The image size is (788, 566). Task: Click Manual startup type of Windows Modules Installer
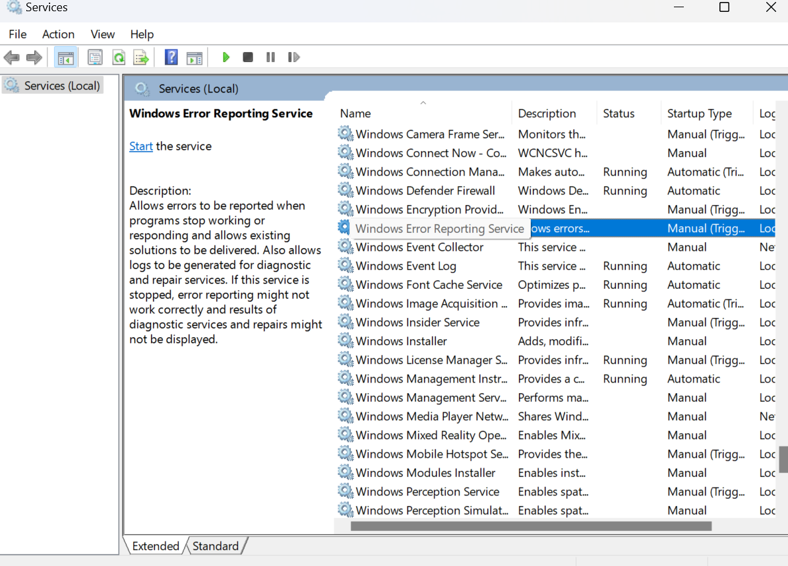(x=686, y=473)
